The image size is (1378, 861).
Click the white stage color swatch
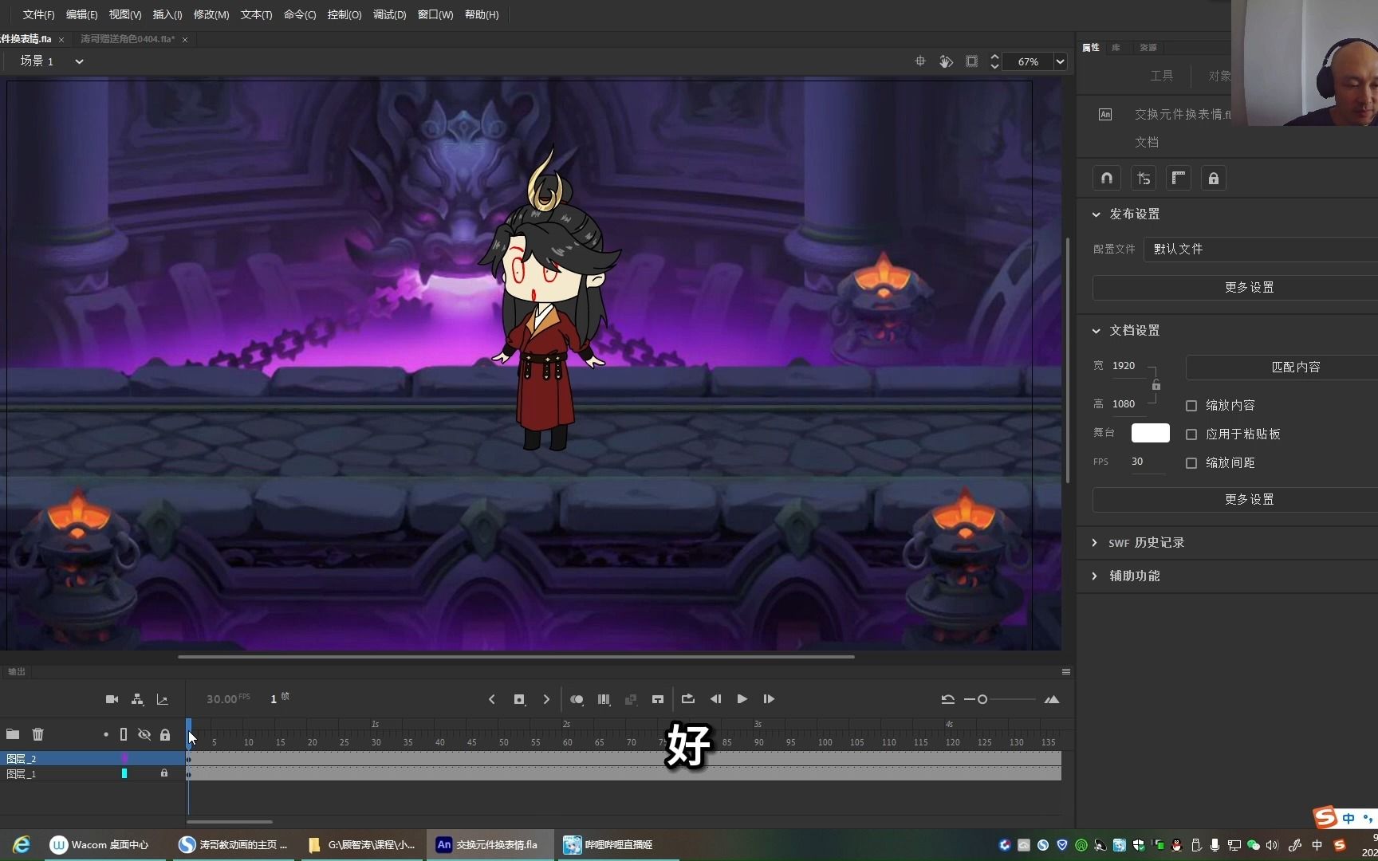click(1151, 434)
